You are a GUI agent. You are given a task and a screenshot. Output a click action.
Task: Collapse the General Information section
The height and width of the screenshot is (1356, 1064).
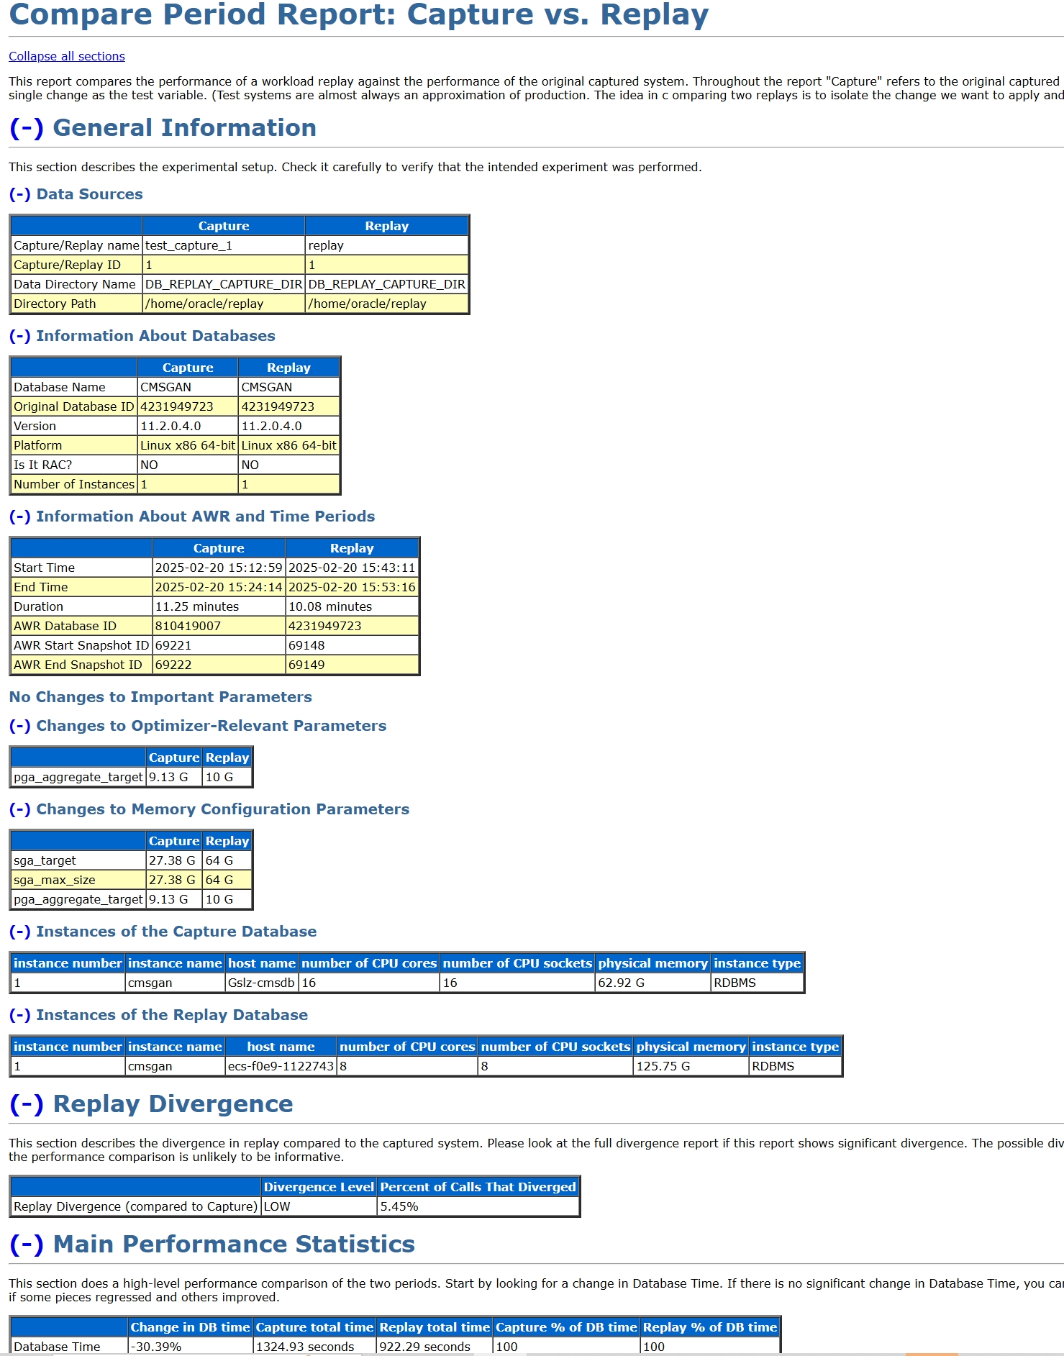coord(27,128)
